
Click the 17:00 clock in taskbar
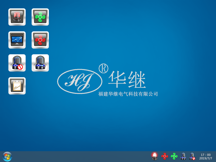(x=206, y=155)
